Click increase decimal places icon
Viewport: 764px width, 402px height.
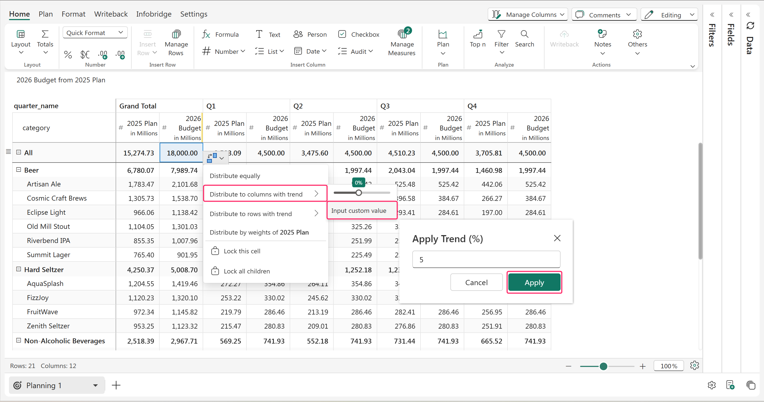[103, 55]
